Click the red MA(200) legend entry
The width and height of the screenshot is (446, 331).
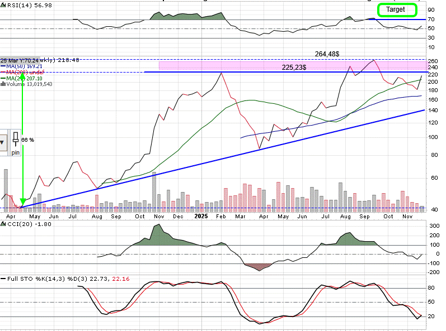(x=24, y=72)
